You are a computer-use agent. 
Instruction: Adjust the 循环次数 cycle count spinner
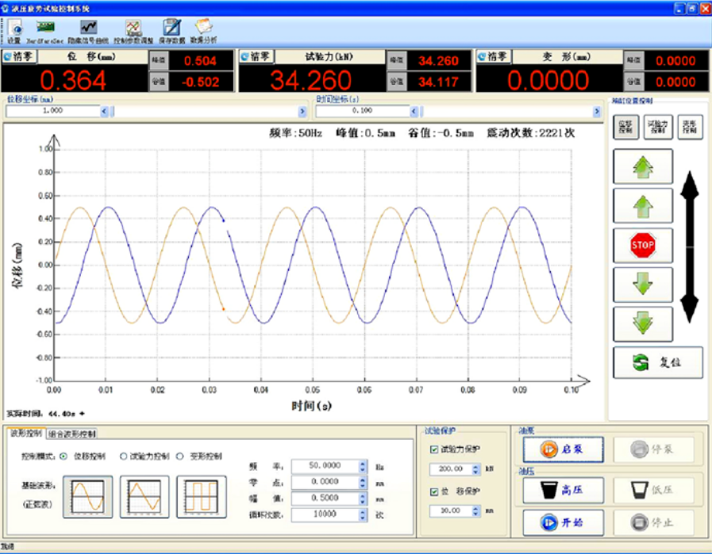tap(364, 515)
